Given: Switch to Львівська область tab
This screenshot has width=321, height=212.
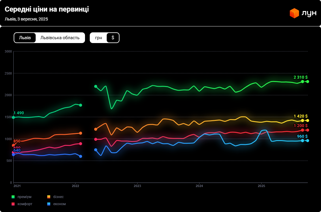Looking at the screenshot, I should (x=60, y=38).
